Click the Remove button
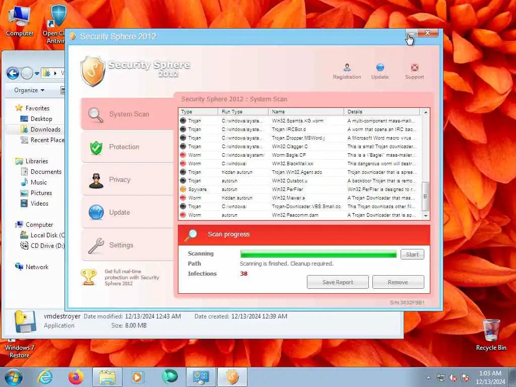 pyautogui.click(x=398, y=282)
